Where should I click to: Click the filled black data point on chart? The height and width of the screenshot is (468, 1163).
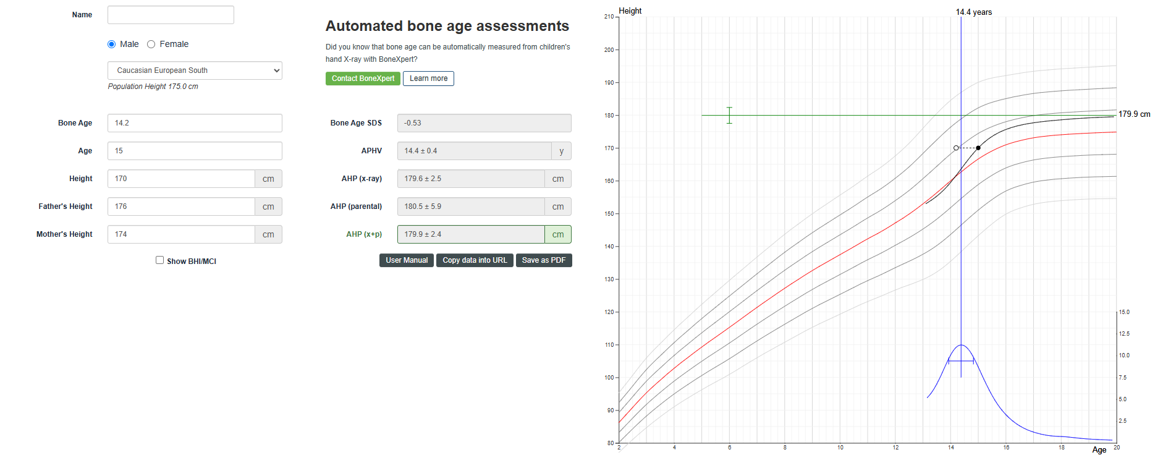[x=978, y=148]
